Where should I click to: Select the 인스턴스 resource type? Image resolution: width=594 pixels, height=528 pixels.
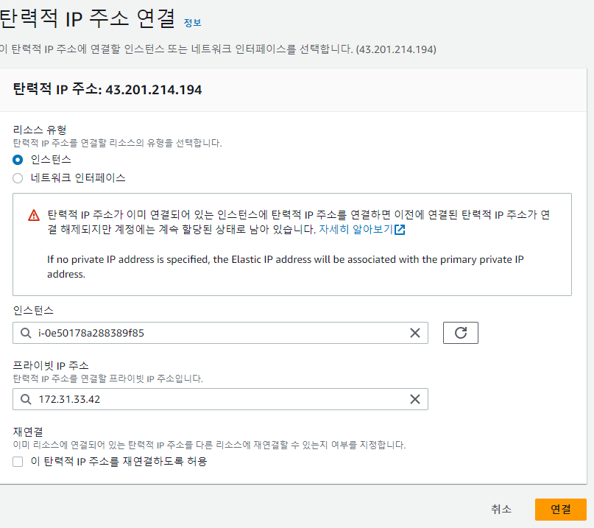[18, 160]
